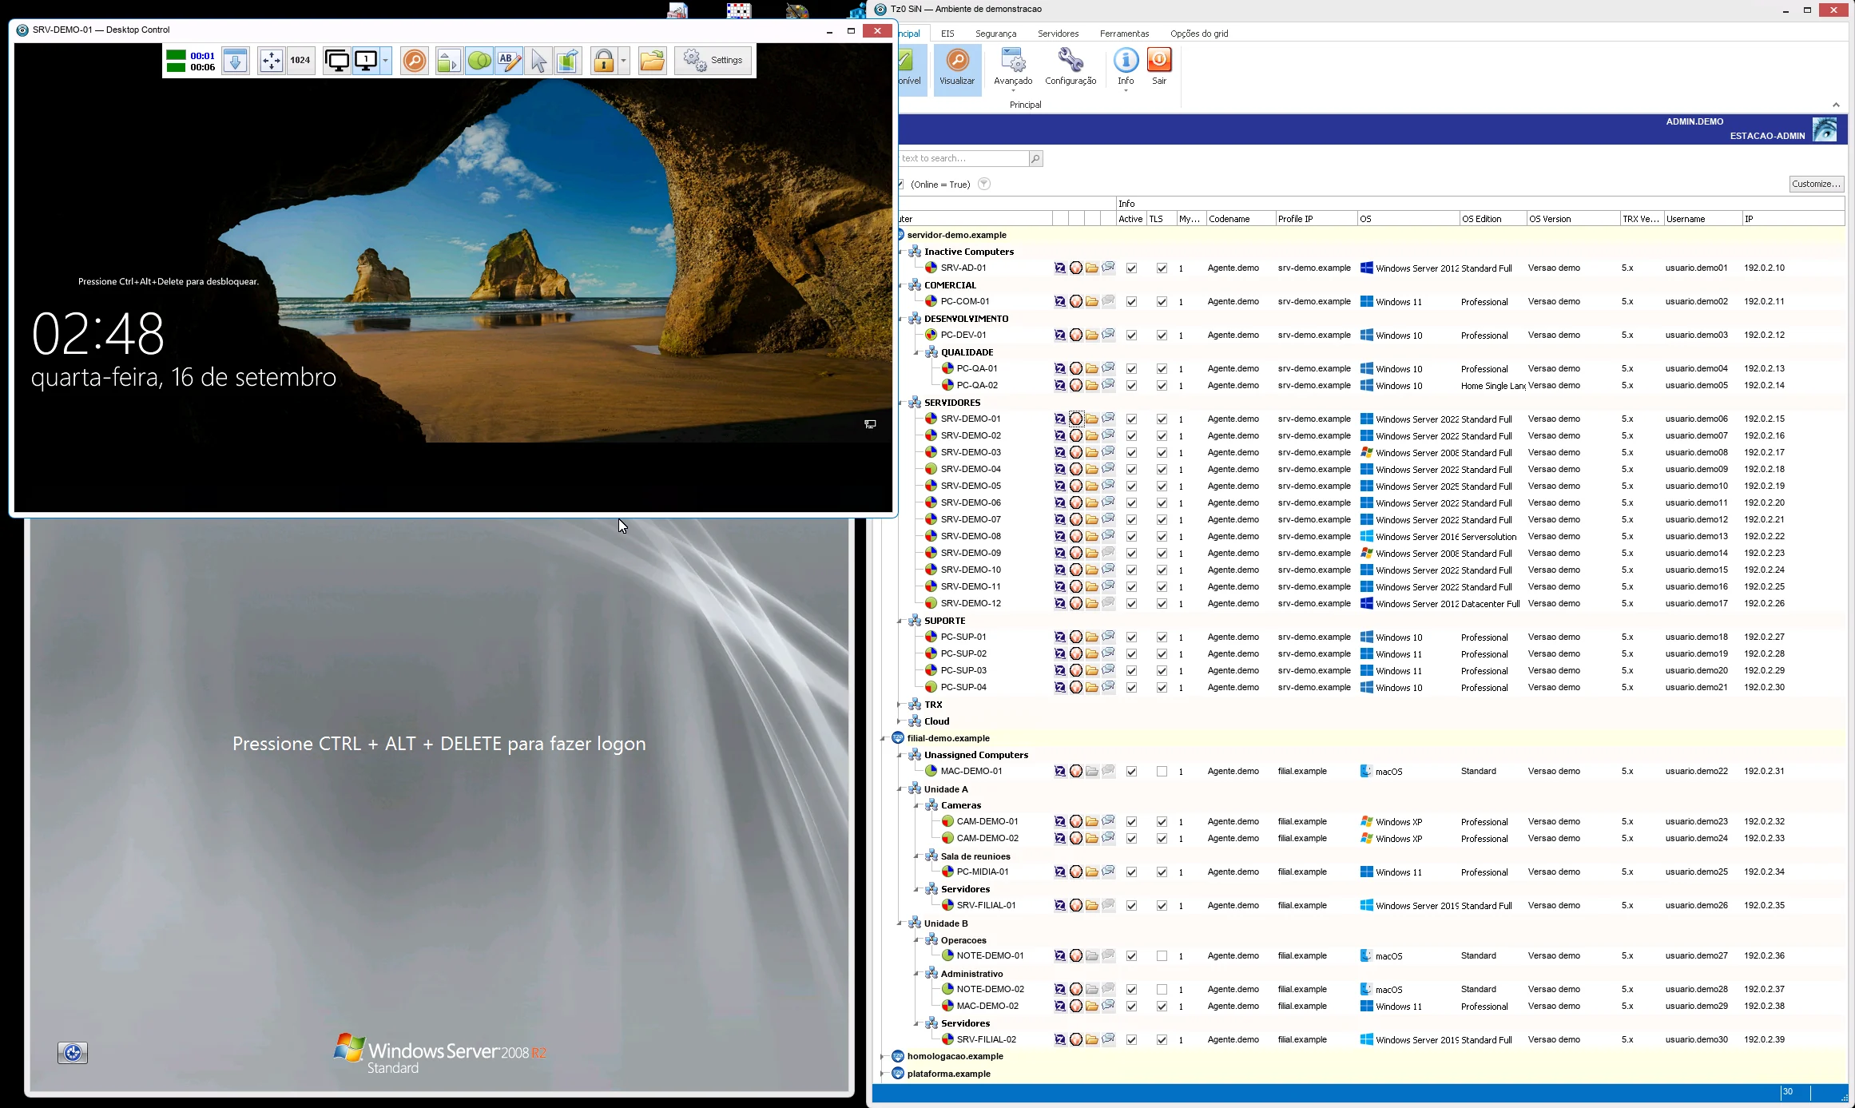The height and width of the screenshot is (1108, 1855).
Task: Expand the homologacao.example server node
Action: point(883,1056)
